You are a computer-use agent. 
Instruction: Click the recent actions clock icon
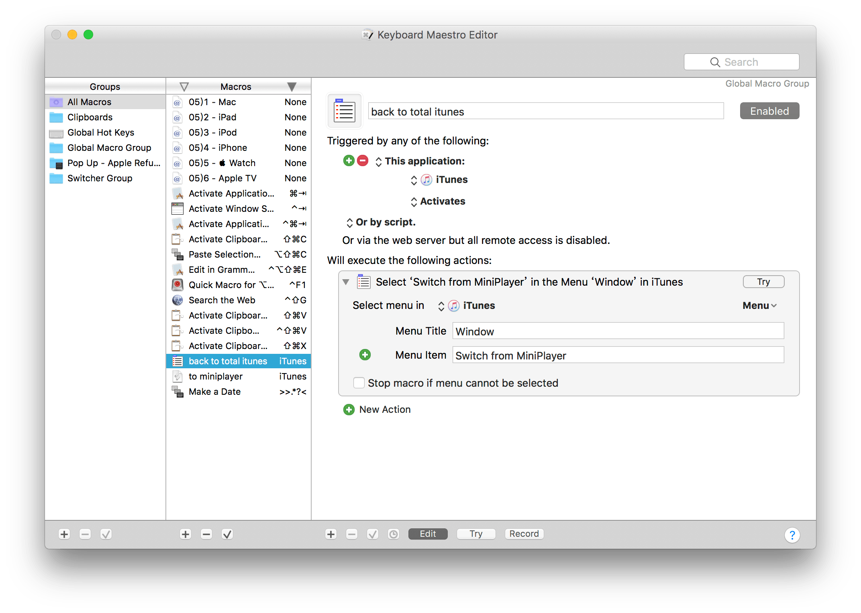click(x=393, y=534)
